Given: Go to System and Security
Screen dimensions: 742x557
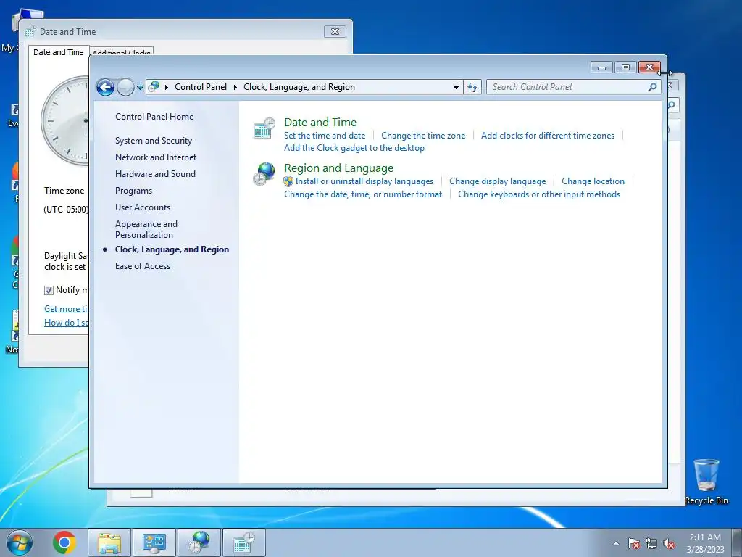Looking at the screenshot, I should pos(154,141).
